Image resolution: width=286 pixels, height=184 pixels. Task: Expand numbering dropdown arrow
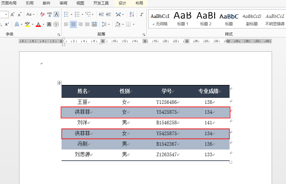[x=83, y=14]
